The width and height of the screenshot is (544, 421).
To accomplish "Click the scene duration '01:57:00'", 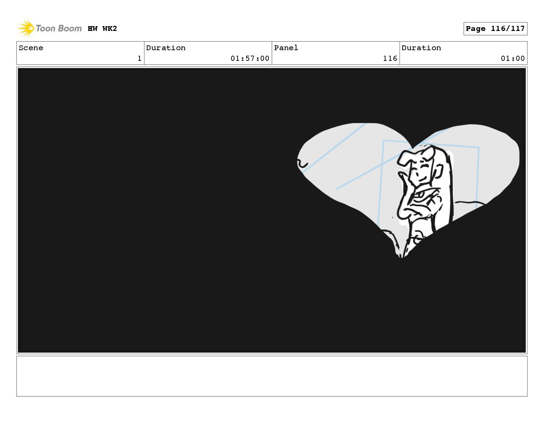I will (250, 58).
